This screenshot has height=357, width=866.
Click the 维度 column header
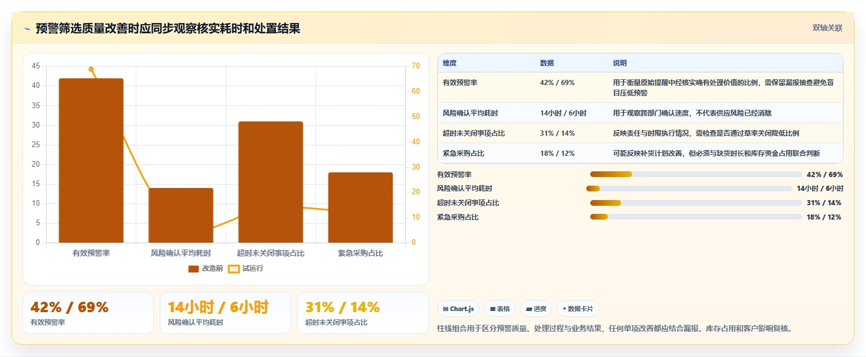click(x=449, y=63)
